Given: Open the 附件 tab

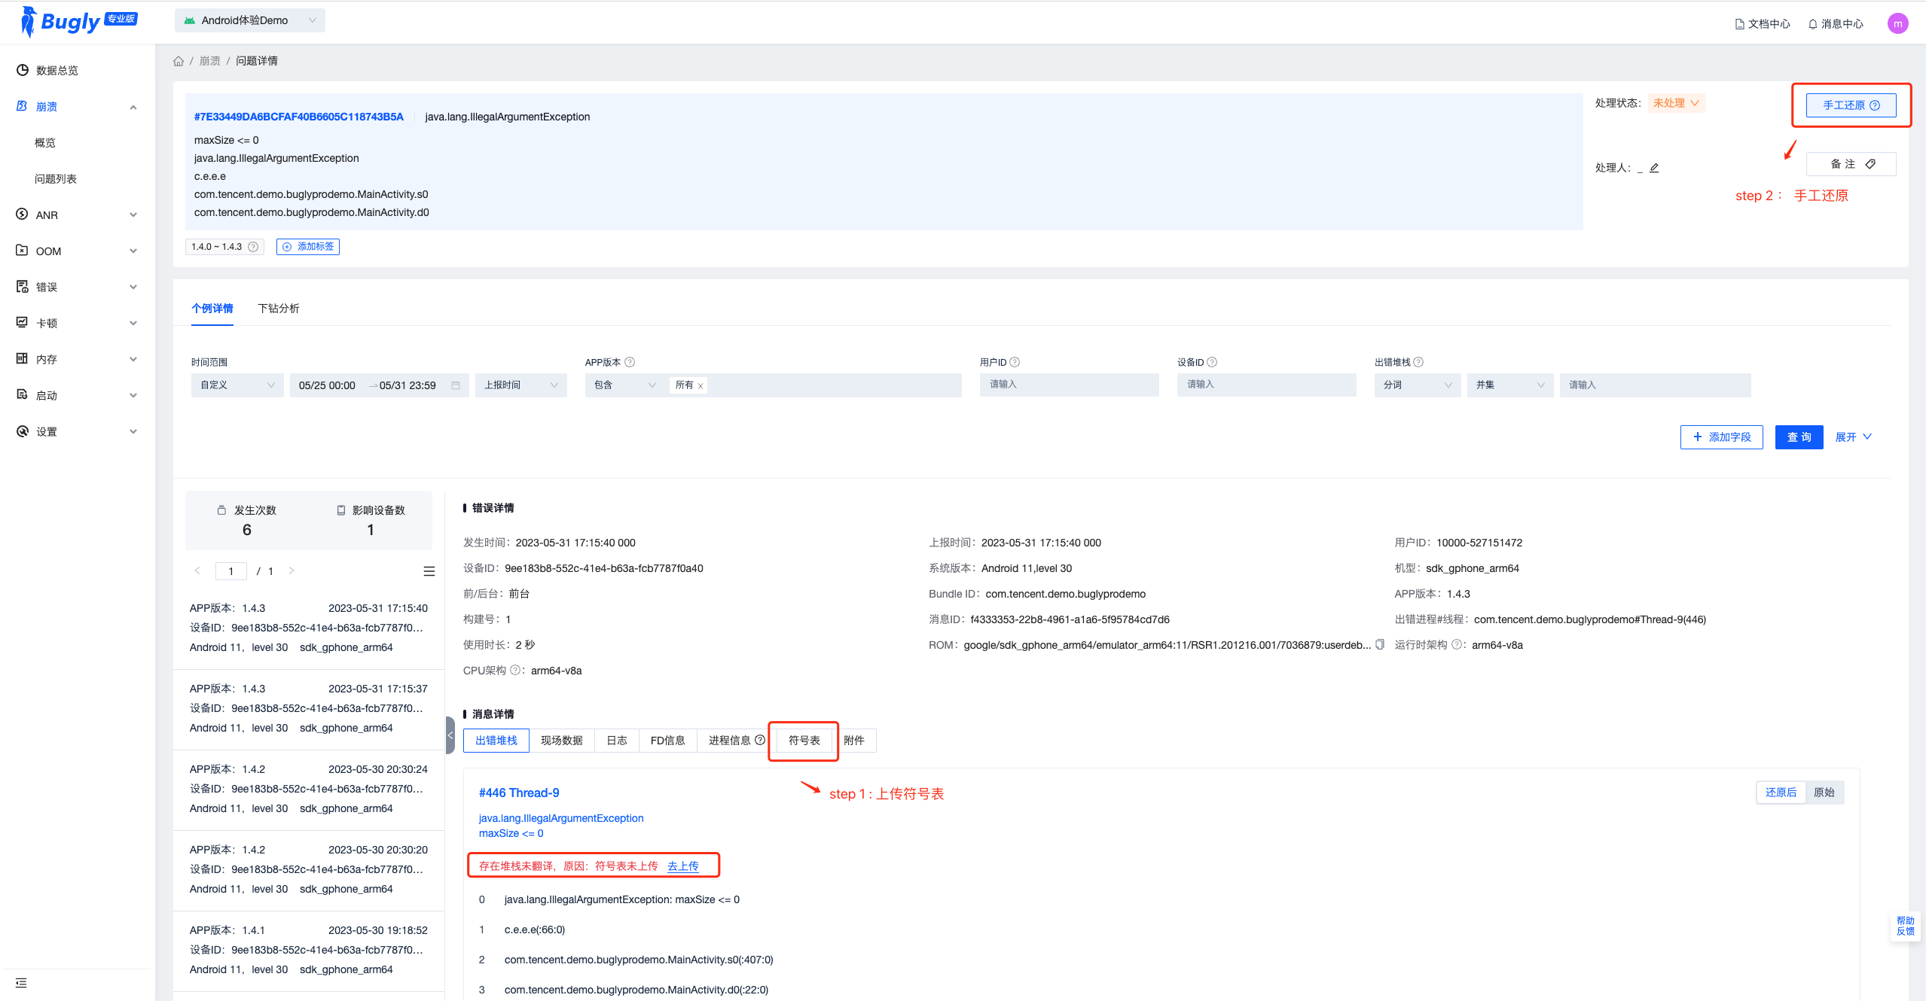Looking at the screenshot, I should (x=854, y=741).
